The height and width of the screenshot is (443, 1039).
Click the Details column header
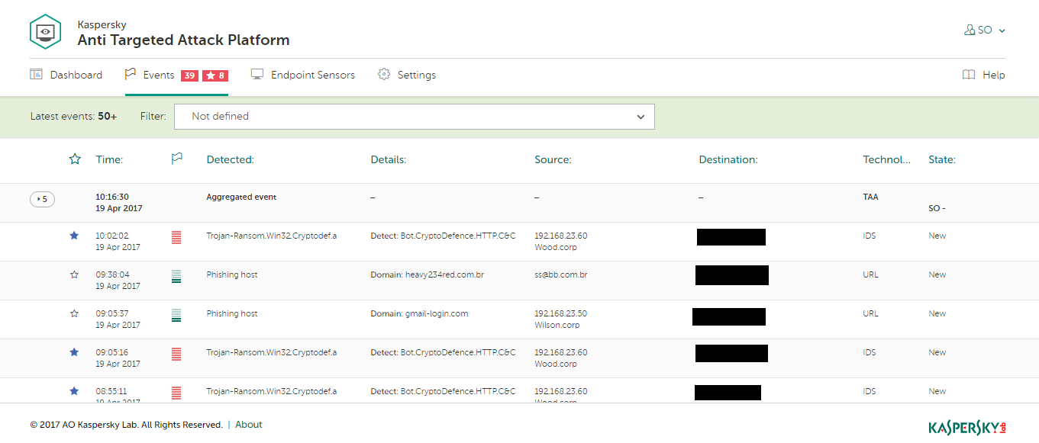pyautogui.click(x=389, y=159)
